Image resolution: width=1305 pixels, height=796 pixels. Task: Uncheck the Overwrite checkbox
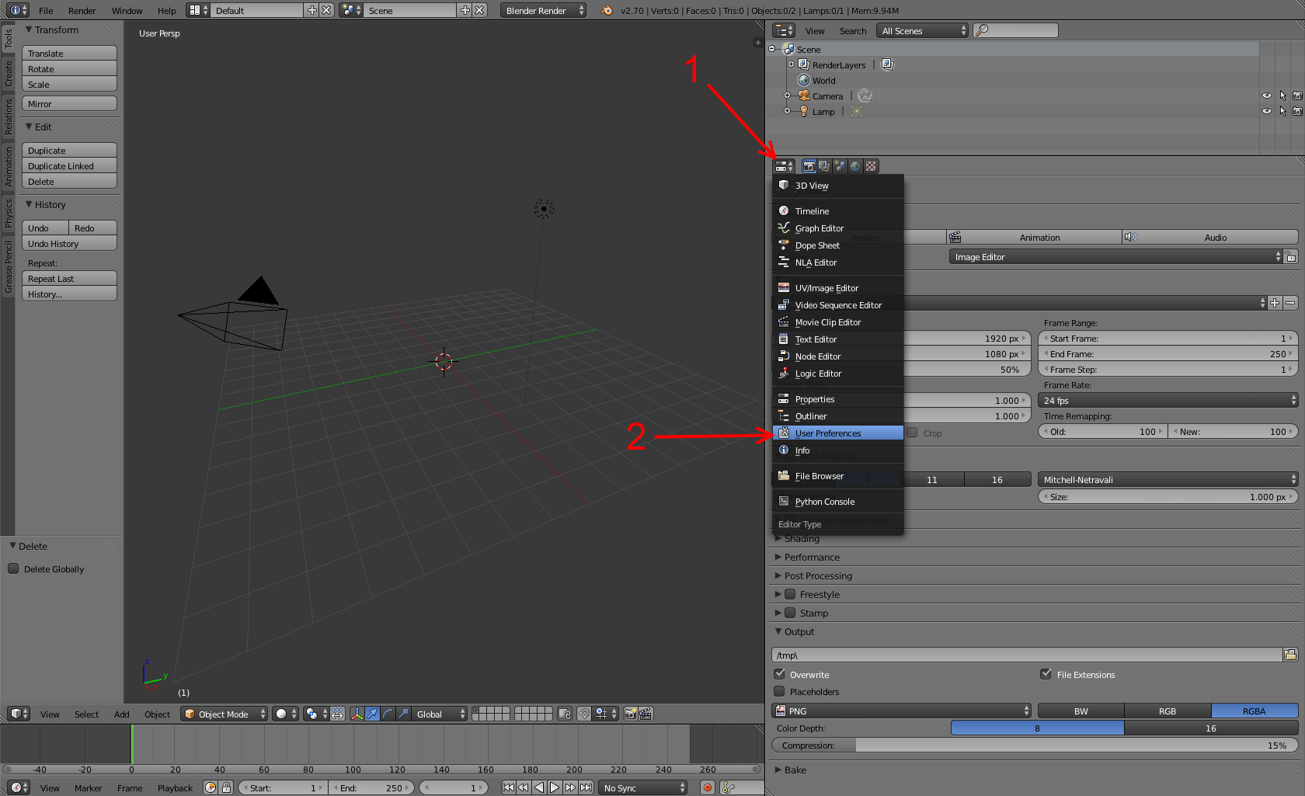click(x=780, y=674)
